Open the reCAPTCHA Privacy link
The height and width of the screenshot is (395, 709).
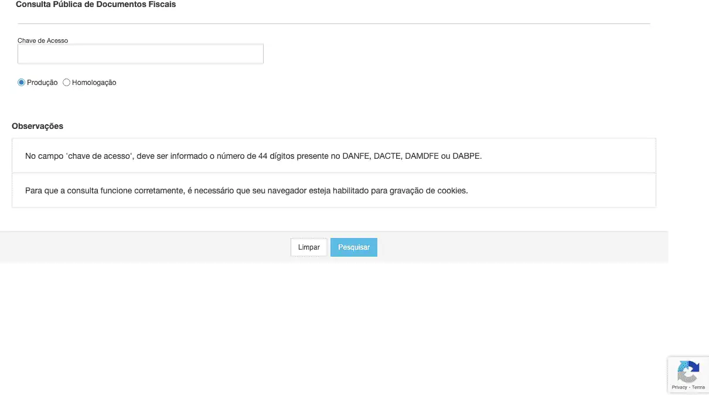pyautogui.click(x=679, y=387)
